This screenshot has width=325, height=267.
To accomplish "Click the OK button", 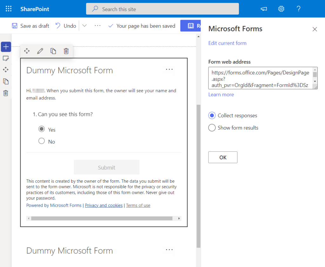I will pos(223,157).
